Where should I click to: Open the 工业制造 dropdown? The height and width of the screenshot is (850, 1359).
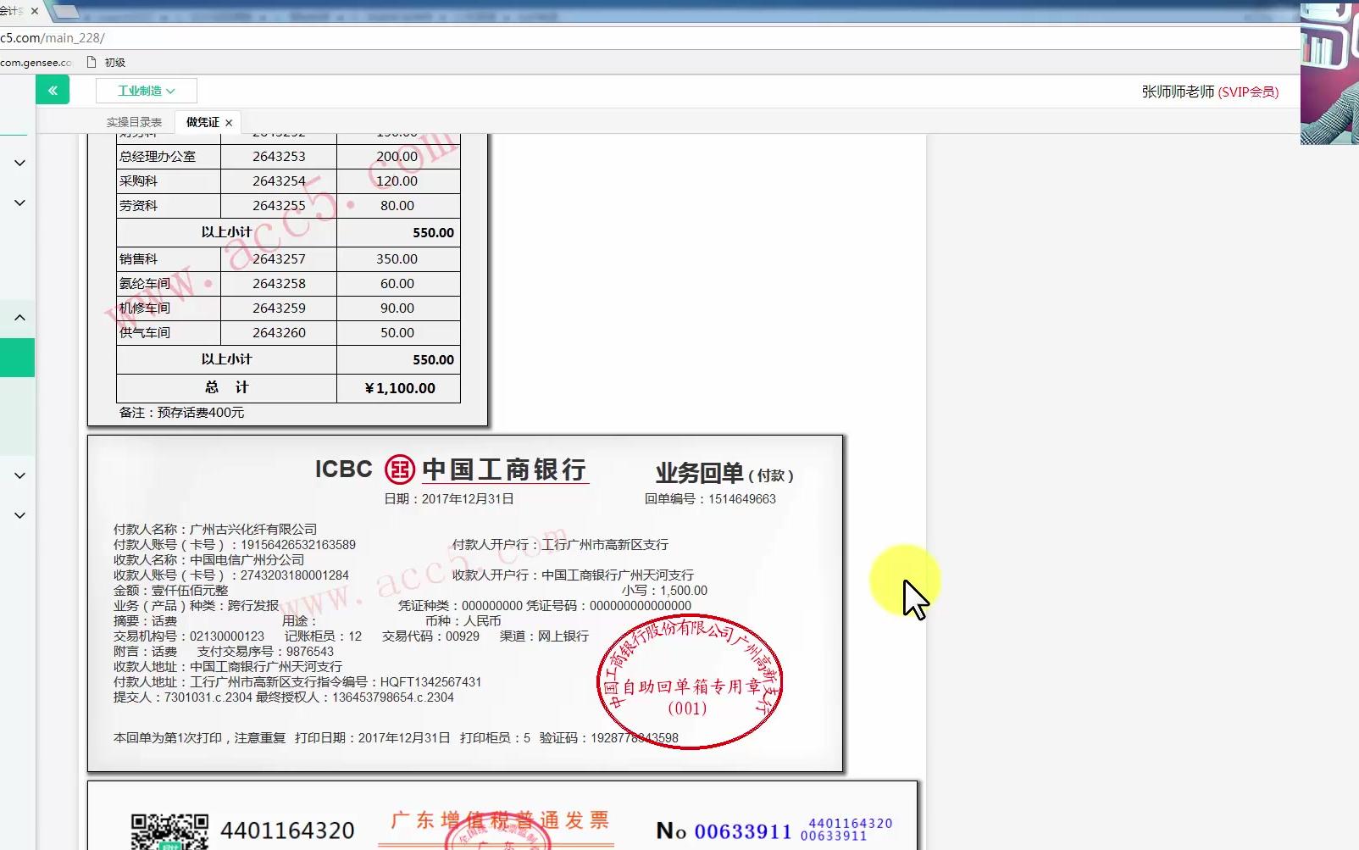click(x=147, y=91)
